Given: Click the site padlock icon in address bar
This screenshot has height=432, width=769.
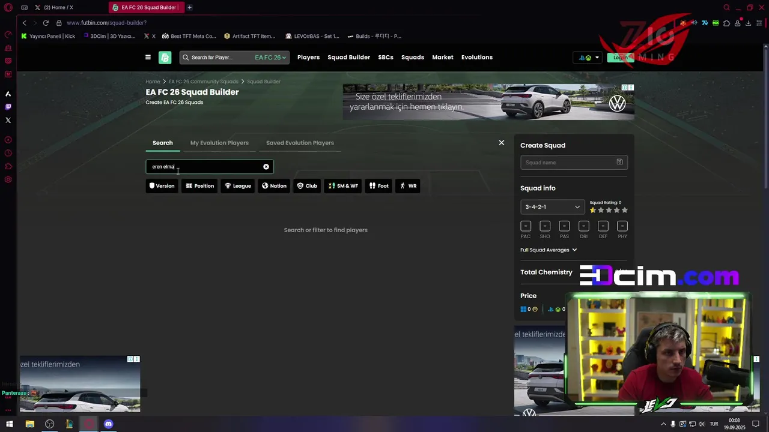Looking at the screenshot, I should [x=59, y=23].
